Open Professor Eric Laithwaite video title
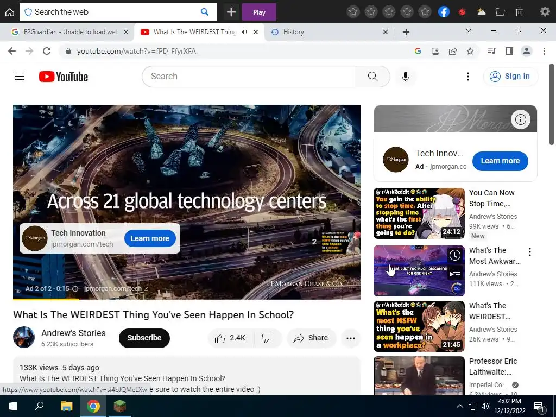The height and width of the screenshot is (417, 556). (493, 367)
